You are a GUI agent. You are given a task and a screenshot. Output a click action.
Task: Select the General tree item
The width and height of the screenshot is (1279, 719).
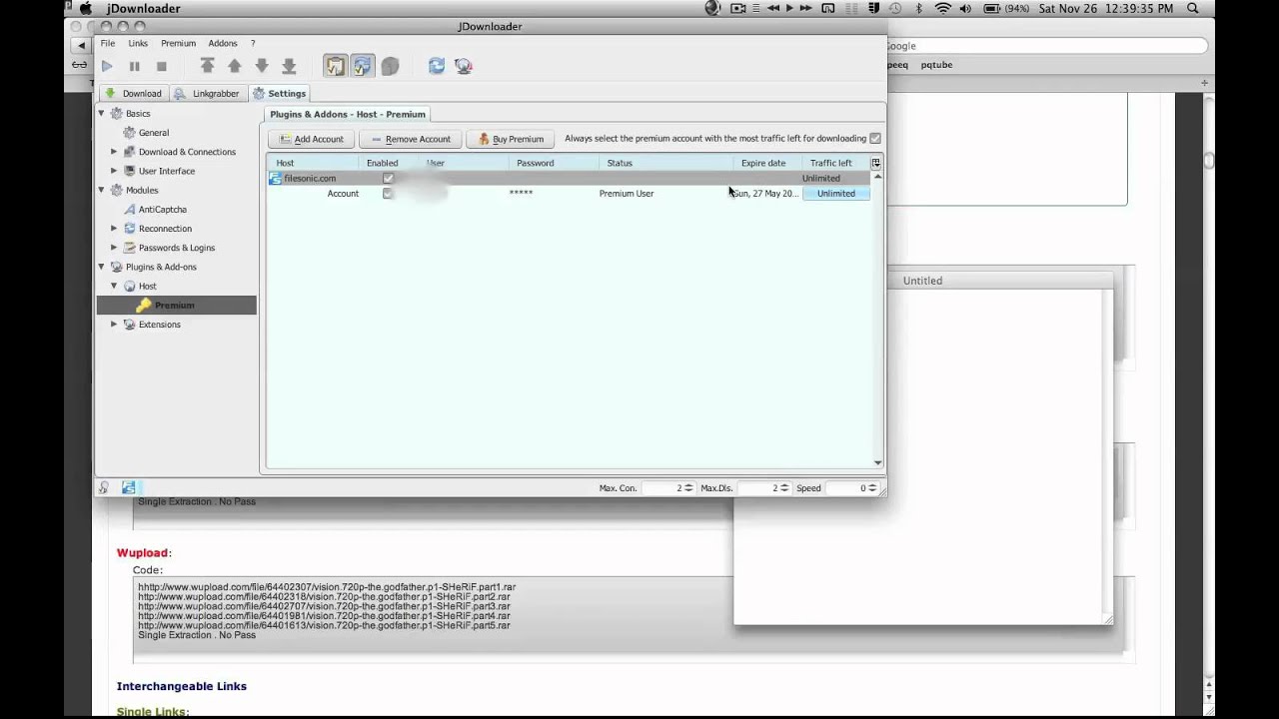154,133
